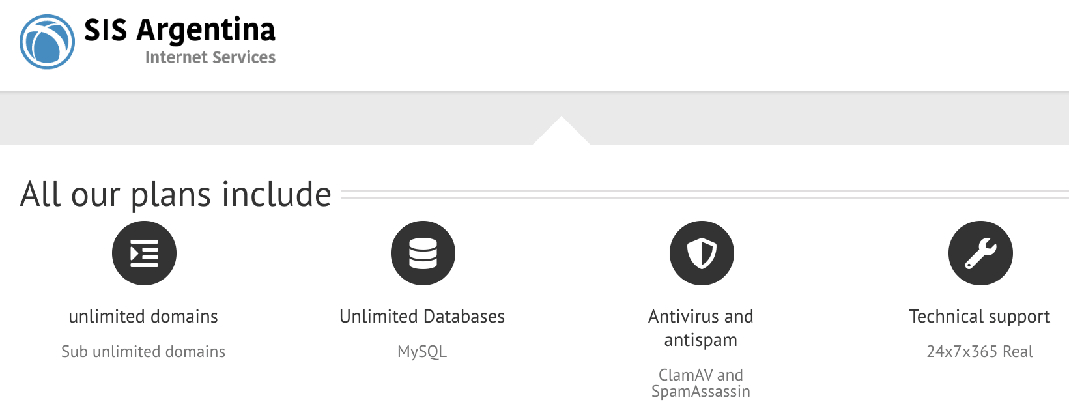
Task: Select the Technical support heading
Action: (980, 317)
